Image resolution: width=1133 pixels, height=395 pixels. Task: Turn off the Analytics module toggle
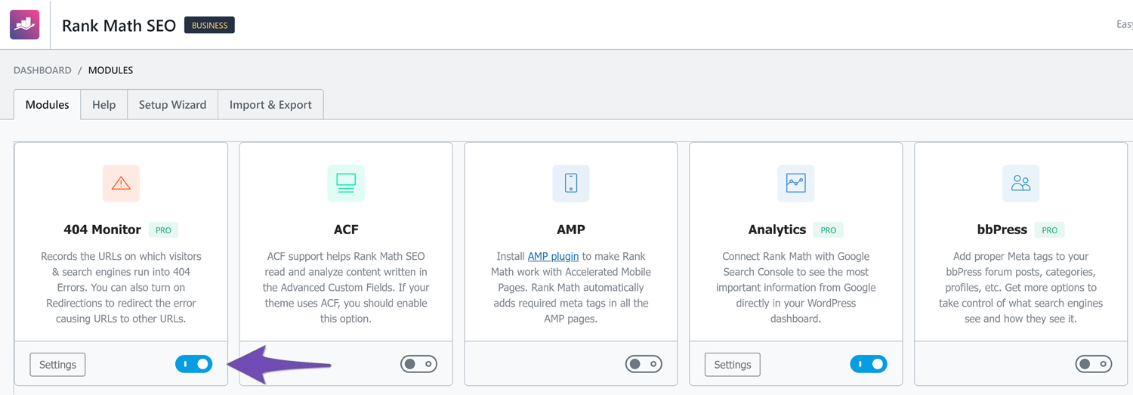click(x=869, y=364)
